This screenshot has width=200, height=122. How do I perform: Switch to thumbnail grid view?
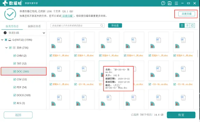182,25
